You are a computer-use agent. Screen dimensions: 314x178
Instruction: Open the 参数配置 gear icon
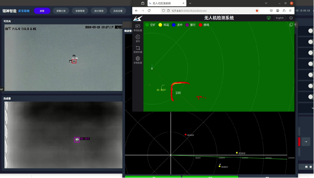(138, 60)
